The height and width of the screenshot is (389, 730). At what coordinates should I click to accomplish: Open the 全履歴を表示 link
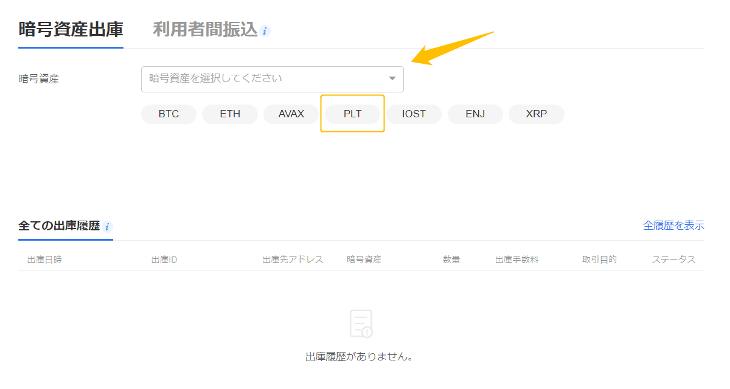[x=673, y=225]
